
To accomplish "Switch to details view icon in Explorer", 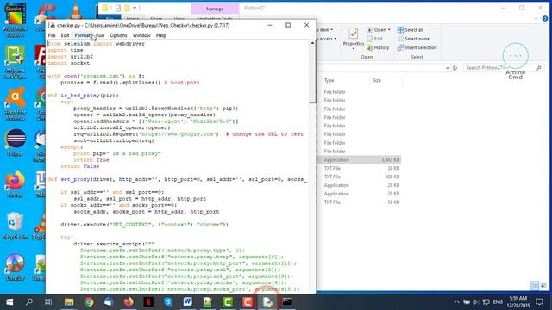I will point(535,286).
